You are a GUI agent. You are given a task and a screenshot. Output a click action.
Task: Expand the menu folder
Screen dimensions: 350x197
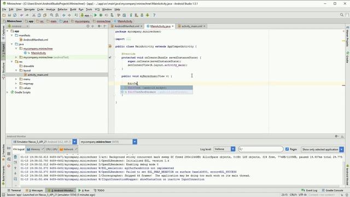tap(16, 79)
